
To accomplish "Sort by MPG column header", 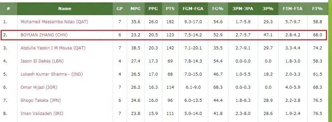I will click(135, 9).
